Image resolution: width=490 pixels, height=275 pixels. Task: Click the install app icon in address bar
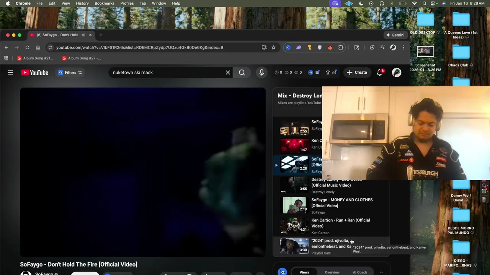point(264,47)
